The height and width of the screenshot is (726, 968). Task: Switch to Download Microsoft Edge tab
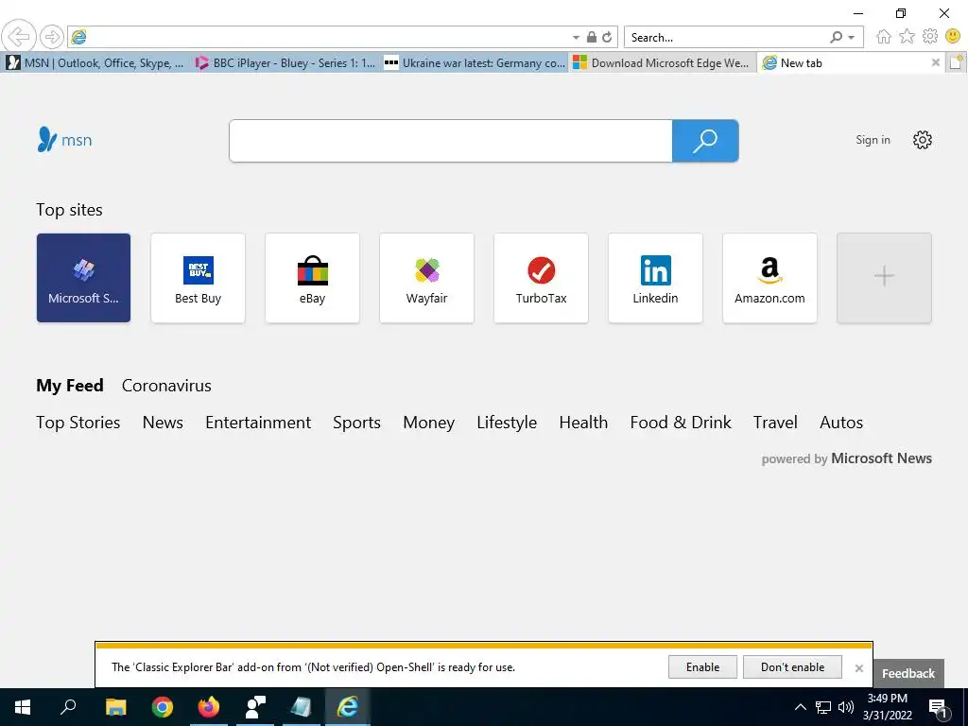663,63
